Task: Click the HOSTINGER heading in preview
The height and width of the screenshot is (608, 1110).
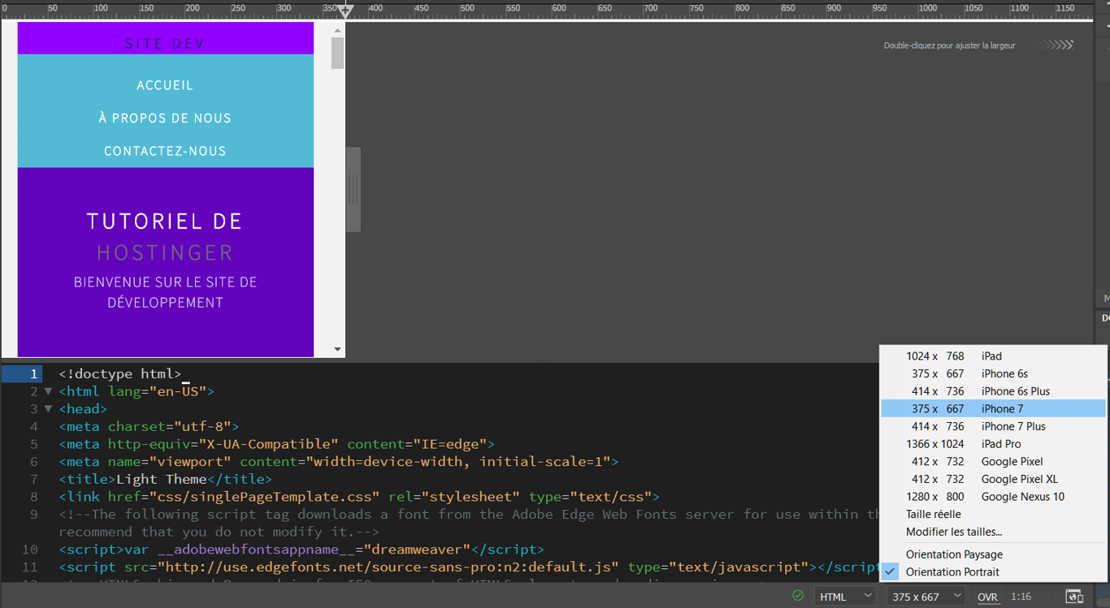Action: pos(165,253)
